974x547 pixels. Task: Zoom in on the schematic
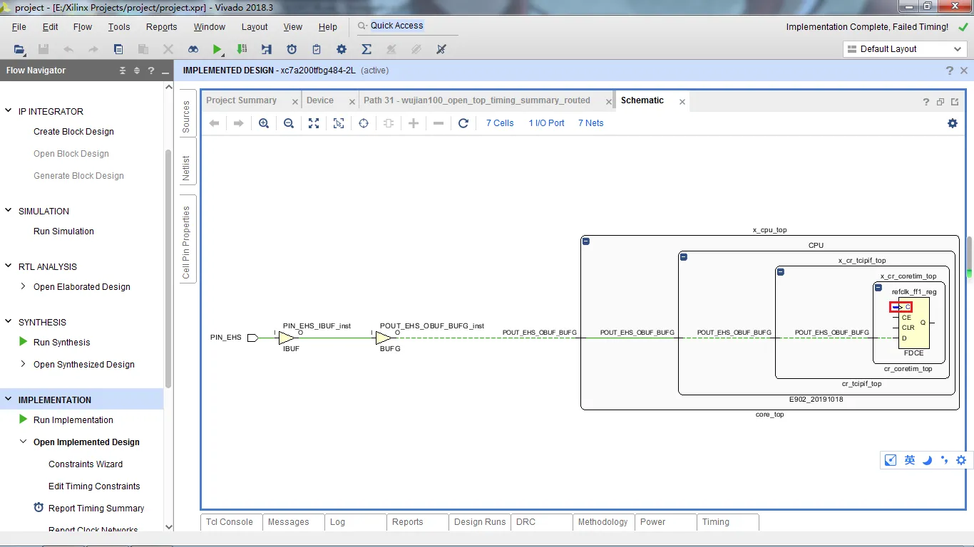point(264,123)
